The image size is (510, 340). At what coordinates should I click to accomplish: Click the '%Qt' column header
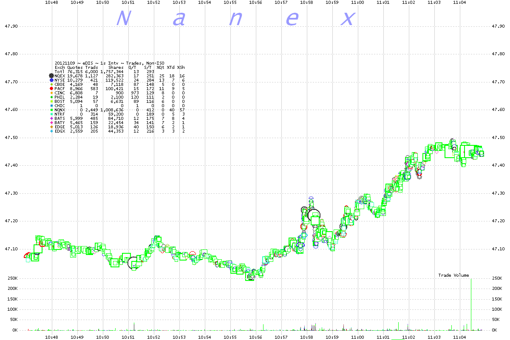point(160,67)
